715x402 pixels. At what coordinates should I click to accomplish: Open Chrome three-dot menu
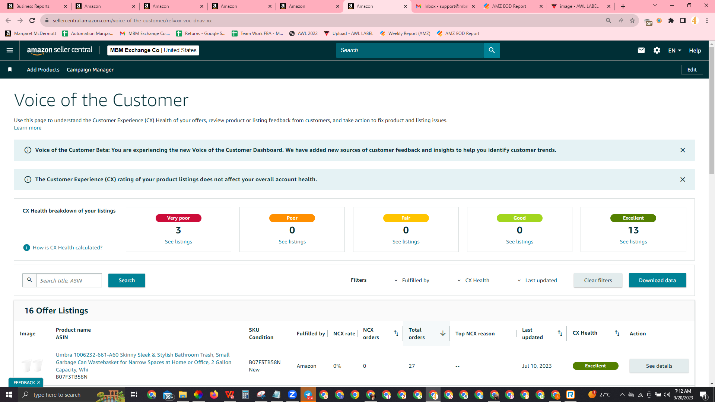coord(707,20)
